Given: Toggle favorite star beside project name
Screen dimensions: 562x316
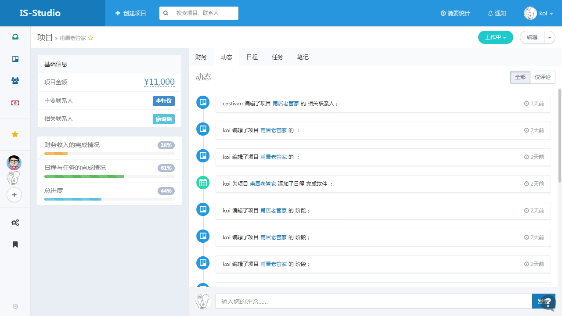Looking at the screenshot, I should (x=90, y=38).
